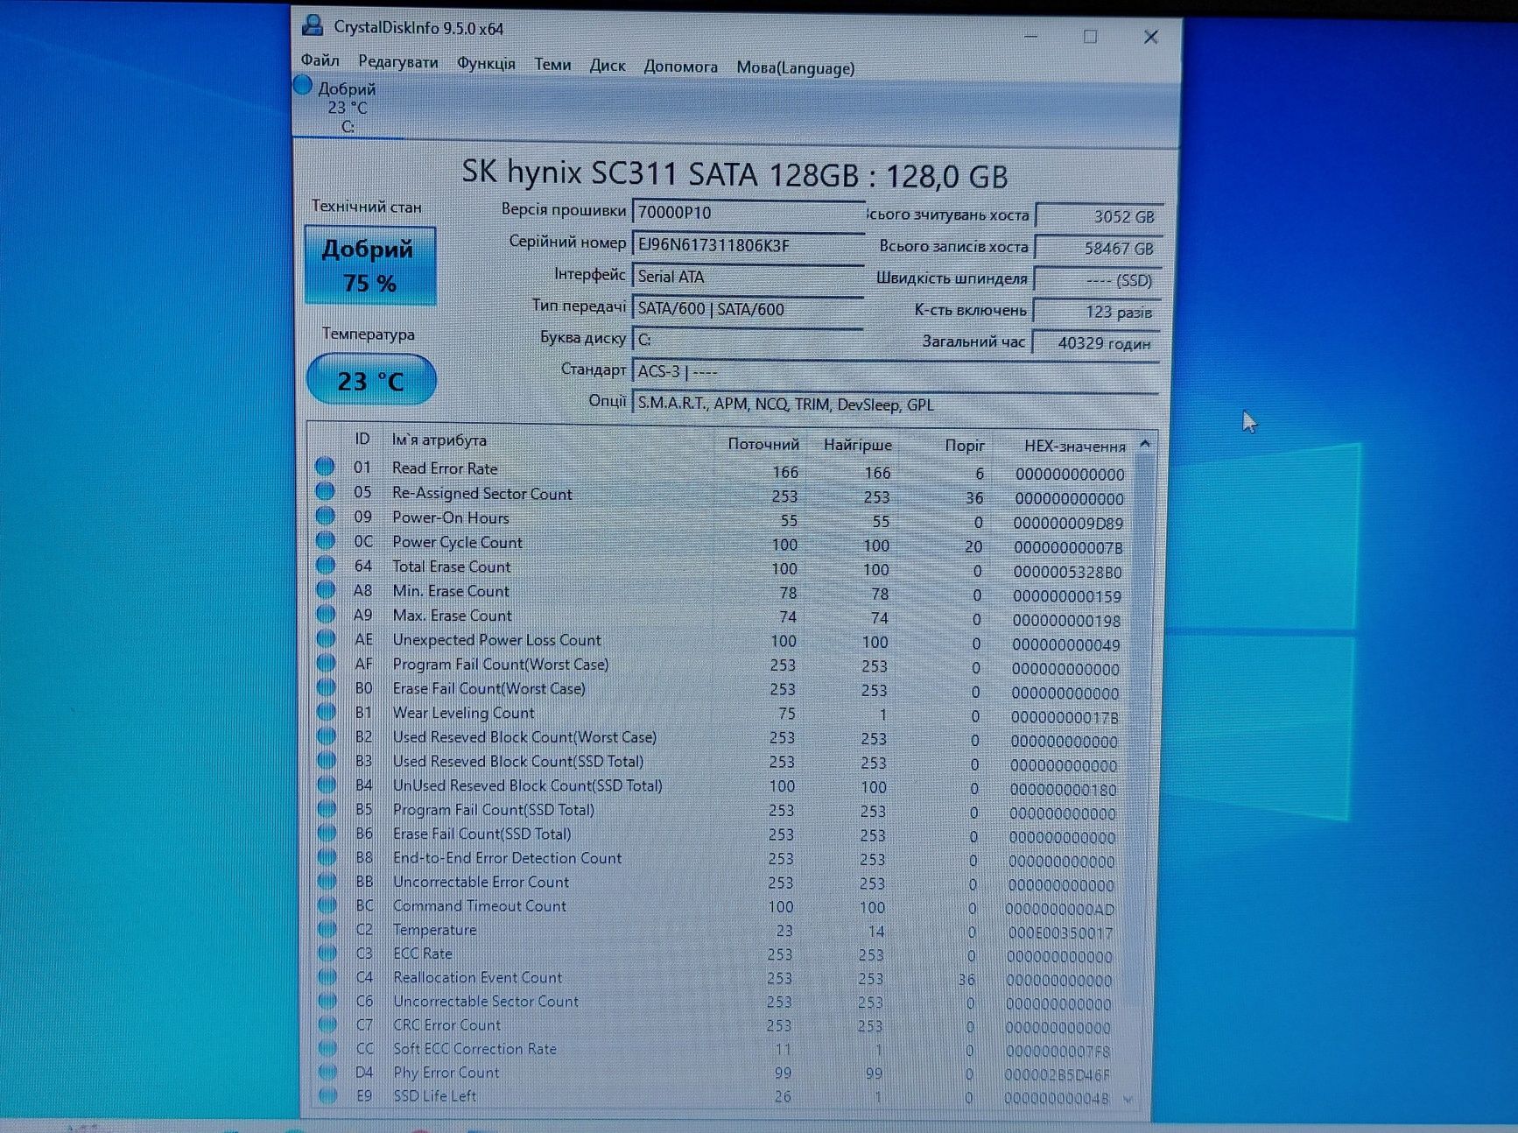Click the status icon of Uncorrectable Error Count

click(327, 881)
